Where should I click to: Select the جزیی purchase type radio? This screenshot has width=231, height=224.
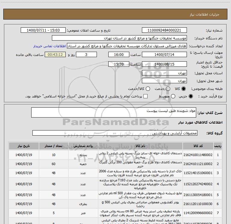pyautogui.click(x=190, y=96)
